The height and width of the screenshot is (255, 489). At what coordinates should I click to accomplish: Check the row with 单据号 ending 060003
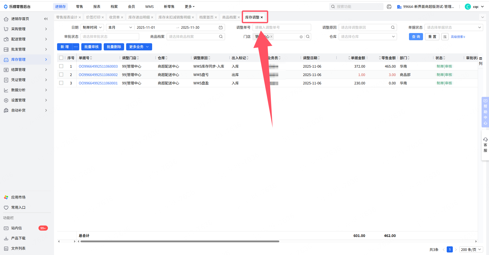coord(61,66)
